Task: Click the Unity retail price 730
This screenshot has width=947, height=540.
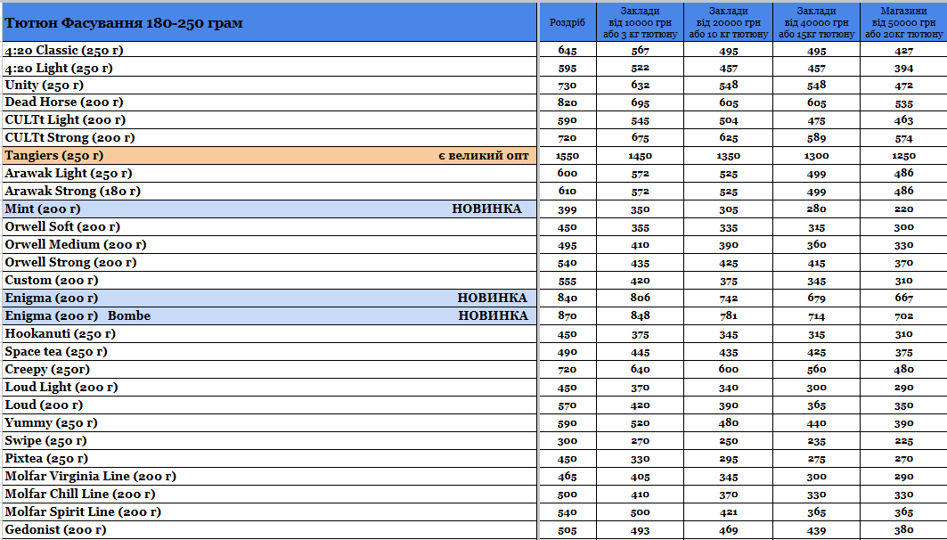Action: 567,86
